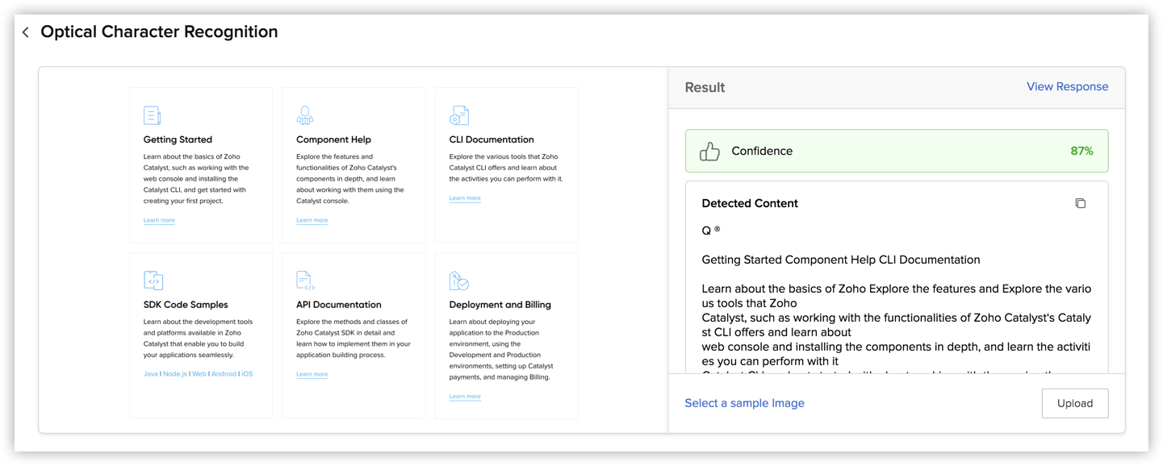Image resolution: width=1163 pixels, height=466 pixels.
Task: Click the 87% confidence value
Action: [x=1081, y=151]
